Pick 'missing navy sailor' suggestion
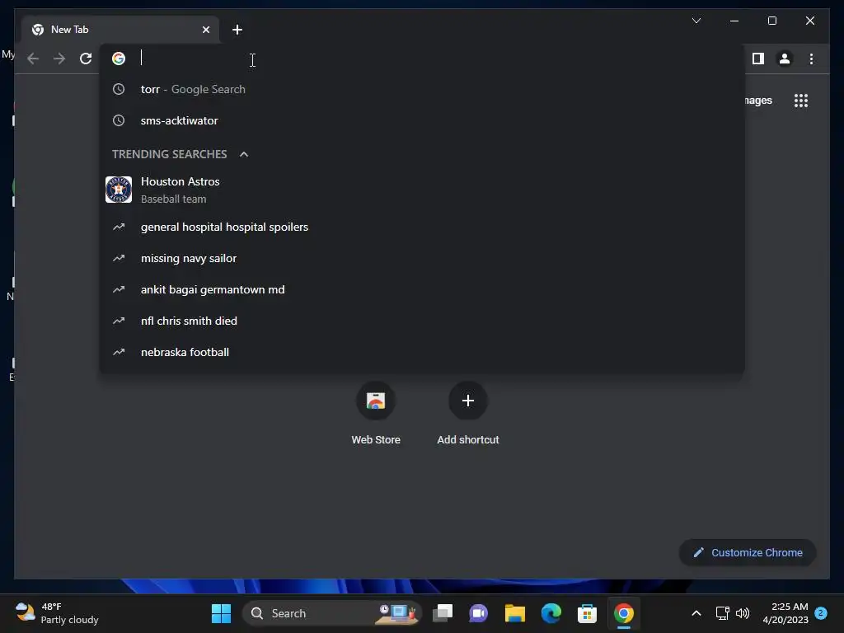Image resolution: width=844 pixels, height=633 pixels. [422, 258]
